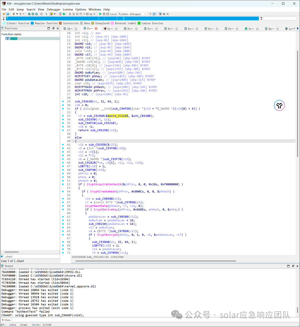The height and width of the screenshot is (327, 300).
Task: Close the active Pseudocode tab
Action: coord(96,28)
